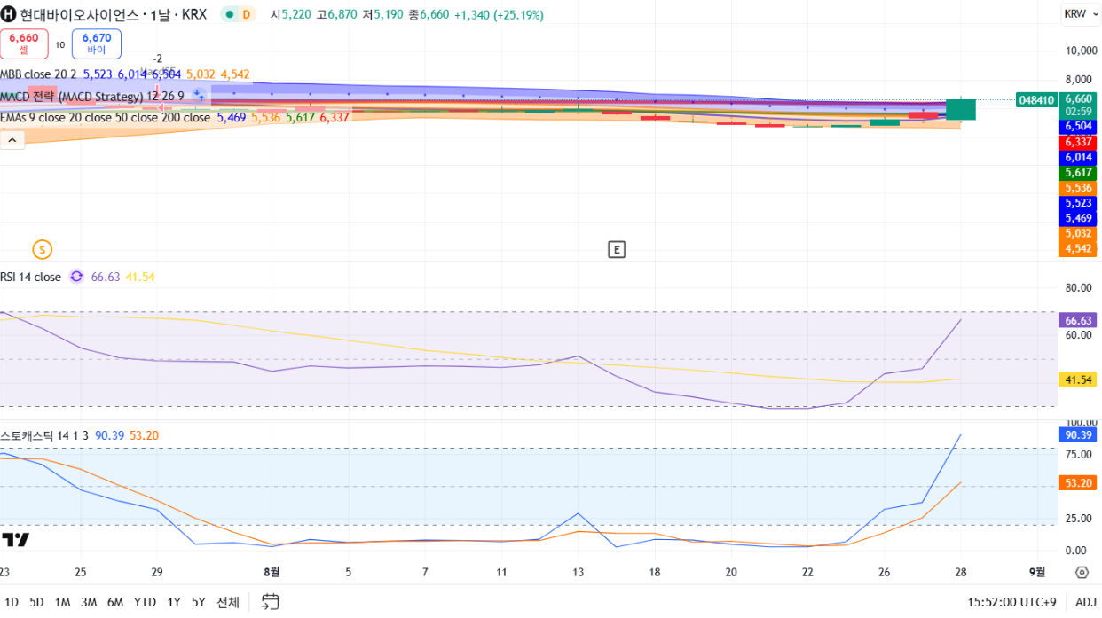Select the RSI 14 close legend

point(31,277)
